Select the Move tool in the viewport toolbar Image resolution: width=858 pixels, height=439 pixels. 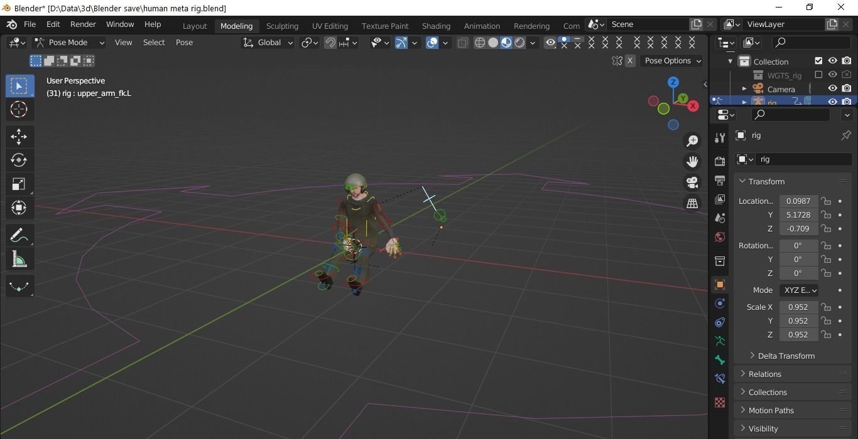[x=19, y=136]
